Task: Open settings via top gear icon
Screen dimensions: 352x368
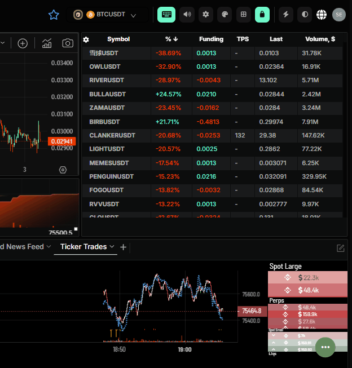Action: tap(206, 15)
